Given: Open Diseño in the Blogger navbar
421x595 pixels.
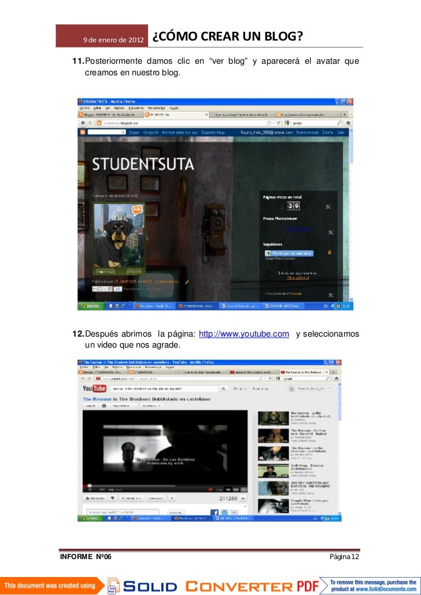Looking at the screenshot, I should point(328,133).
